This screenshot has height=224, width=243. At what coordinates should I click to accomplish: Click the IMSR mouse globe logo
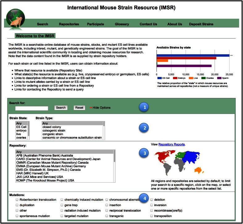tap(15, 19)
